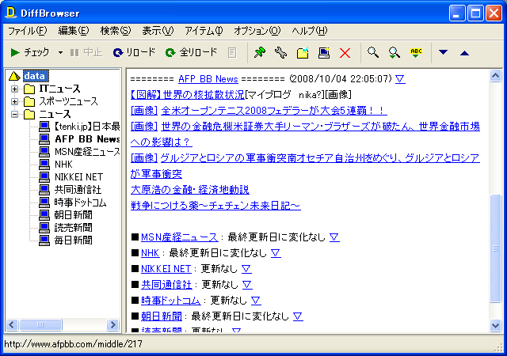This screenshot has height=356, width=507.
Task: Select NIKKEI NET in the tree
Action: 78,176
